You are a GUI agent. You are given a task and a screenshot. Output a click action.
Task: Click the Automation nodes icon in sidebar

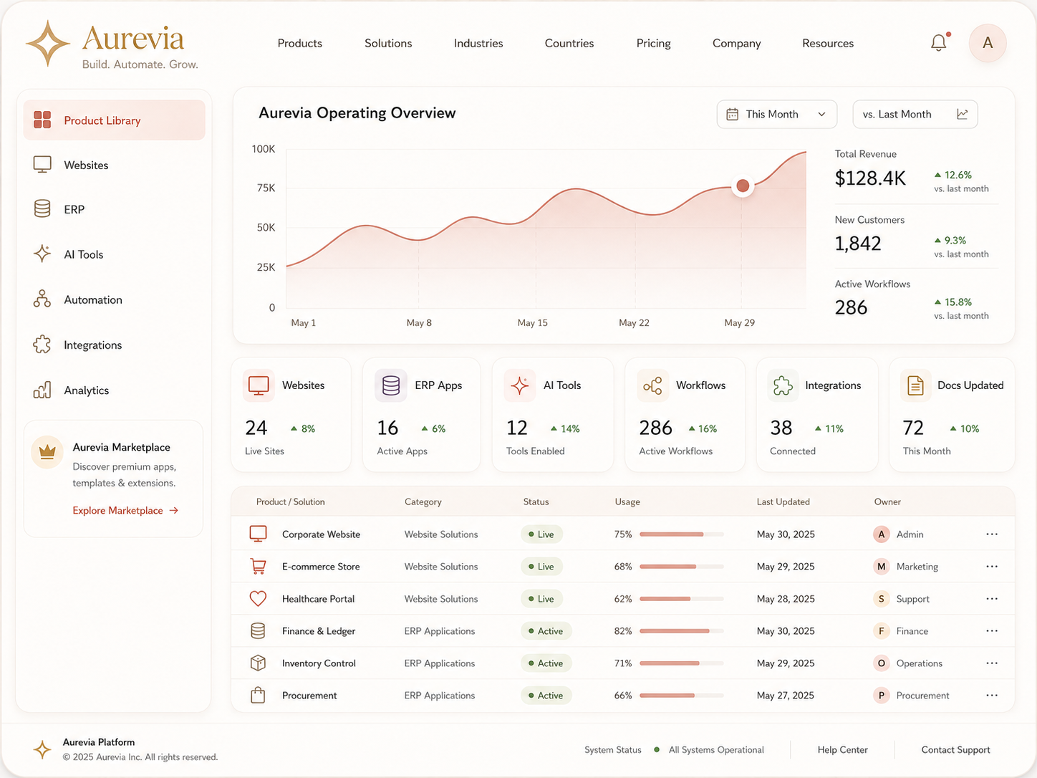pos(42,299)
